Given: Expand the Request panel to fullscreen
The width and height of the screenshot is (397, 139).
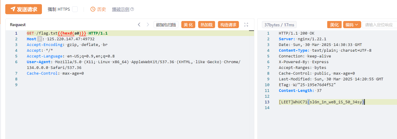Looking at the screenshot, I should [246, 25].
